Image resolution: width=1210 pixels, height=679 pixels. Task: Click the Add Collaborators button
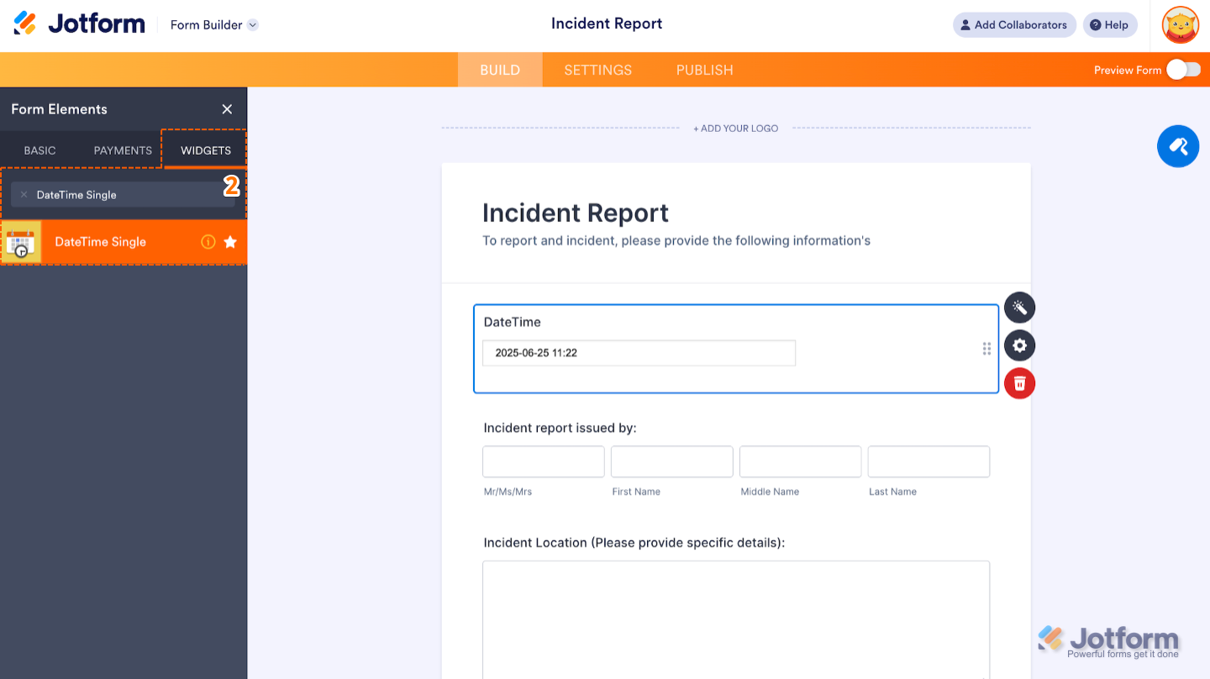pos(1014,25)
